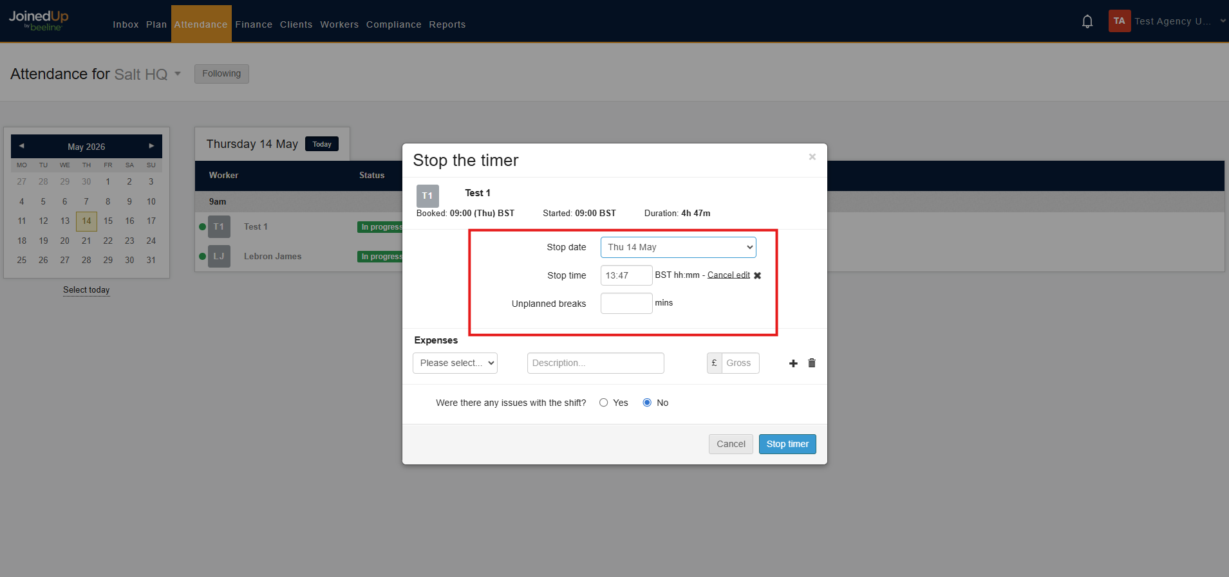Select May 21 in the calendar
The image size is (1229, 577).
click(86, 241)
